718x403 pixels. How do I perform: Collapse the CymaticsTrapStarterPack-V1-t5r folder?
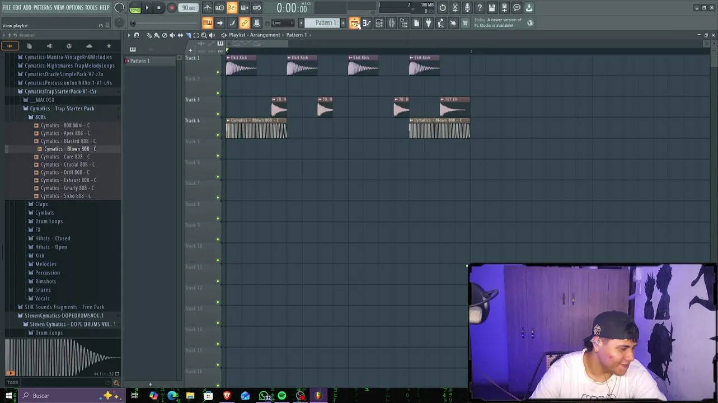[x=60, y=91]
